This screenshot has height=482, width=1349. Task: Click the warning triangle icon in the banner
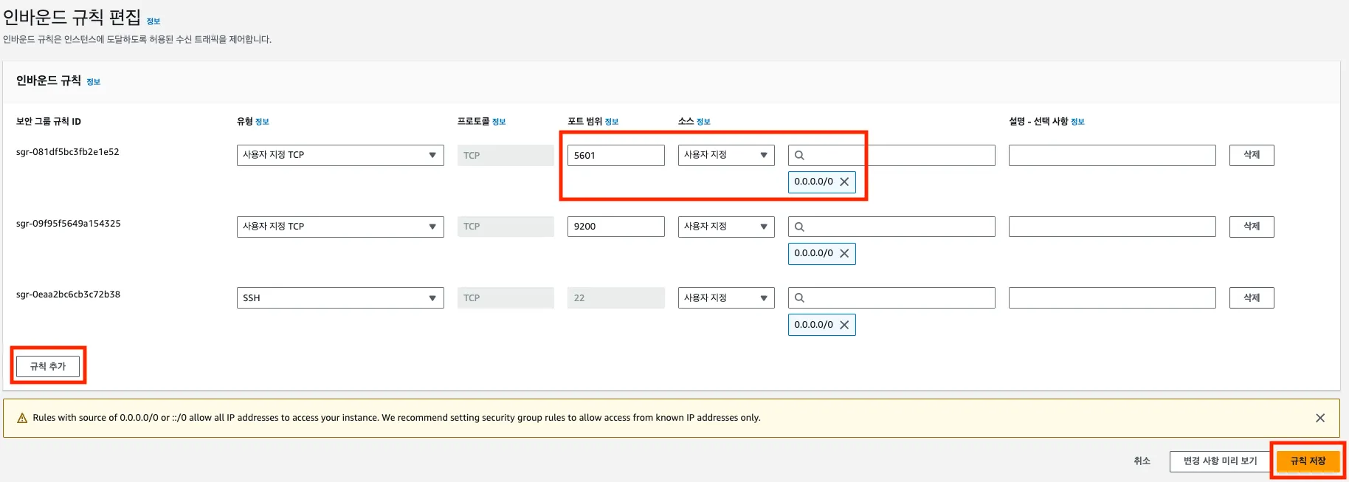22,418
